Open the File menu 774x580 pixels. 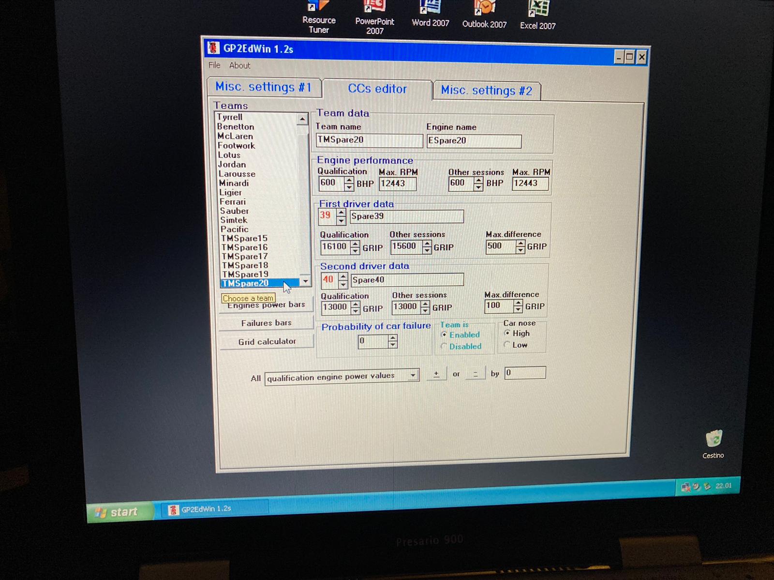[214, 65]
